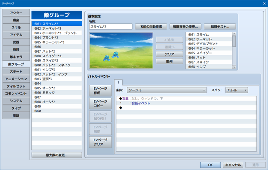Select empty troop slot 0006
268x170 pixels.
(x=57, y=47)
